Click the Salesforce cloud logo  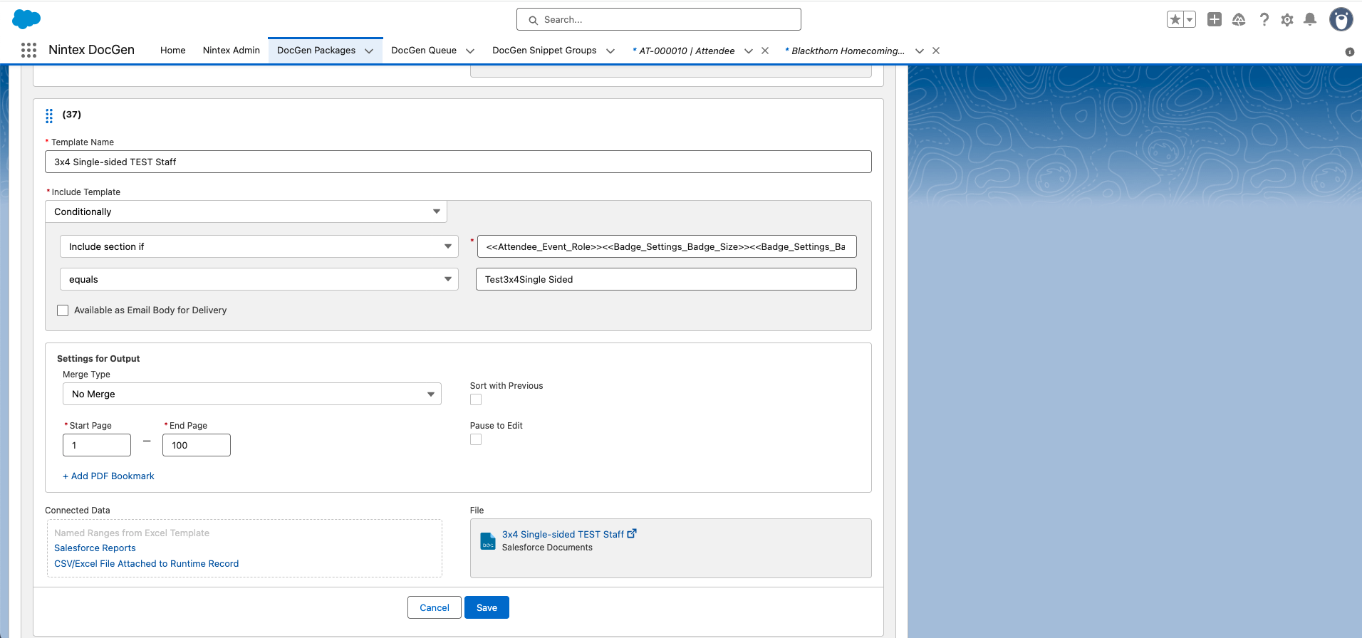click(x=26, y=19)
